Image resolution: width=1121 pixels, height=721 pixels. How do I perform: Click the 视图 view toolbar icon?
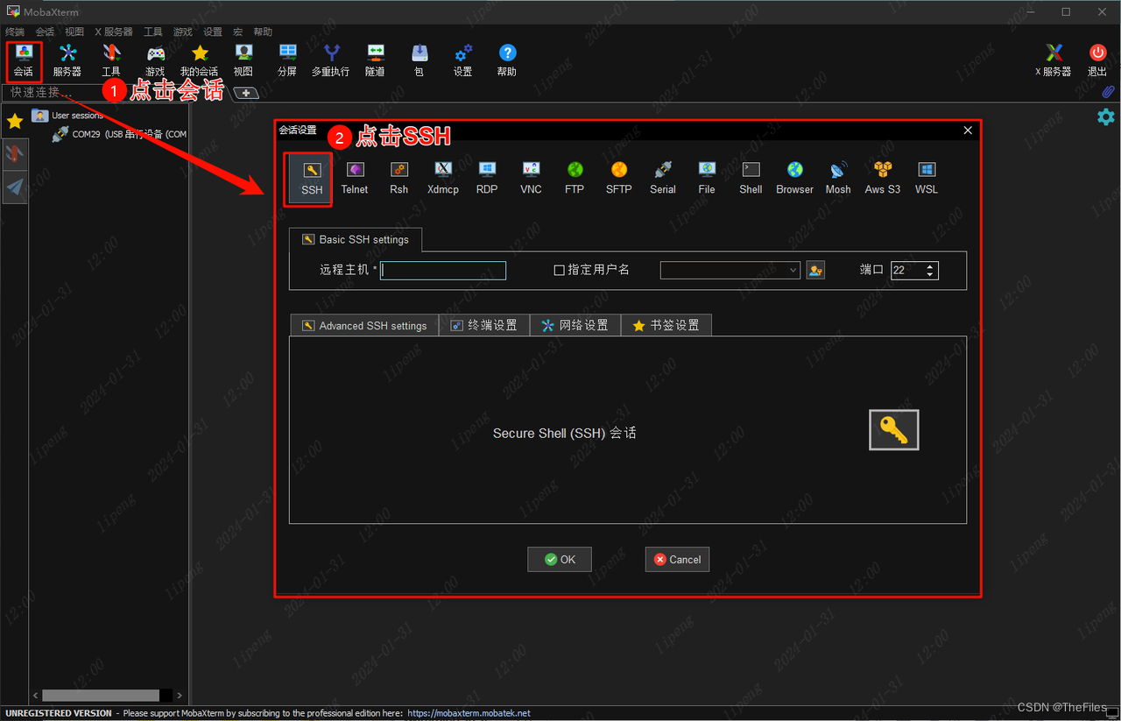coord(243,61)
